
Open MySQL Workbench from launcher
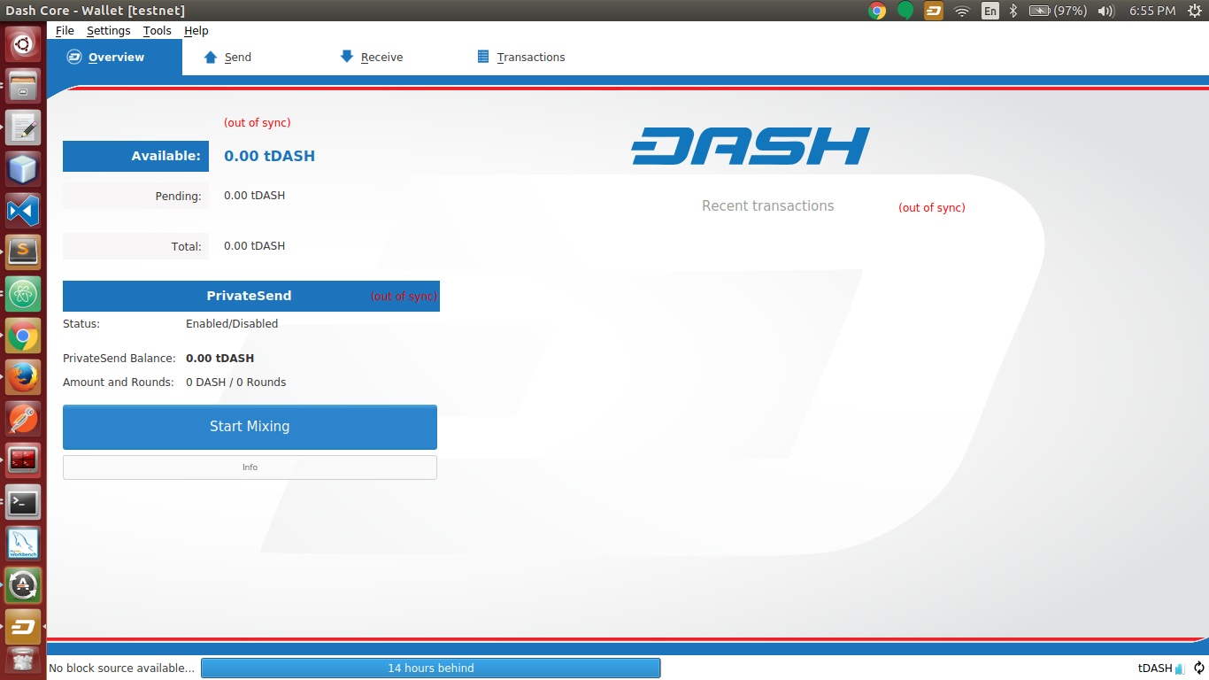pyautogui.click(x=23, y=544)
